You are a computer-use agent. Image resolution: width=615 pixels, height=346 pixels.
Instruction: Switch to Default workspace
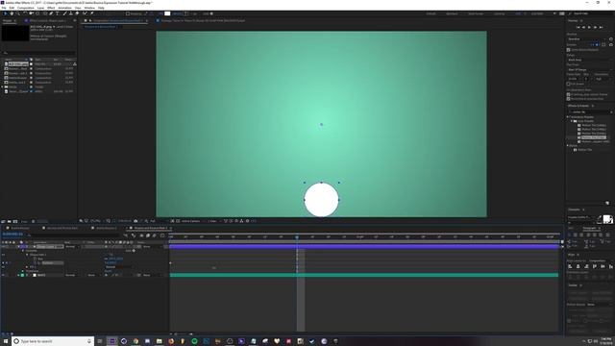coord(430,13)
